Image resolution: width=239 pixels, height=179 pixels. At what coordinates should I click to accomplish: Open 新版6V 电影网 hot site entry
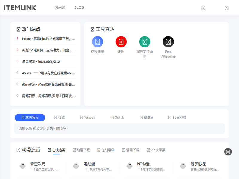[49, 50]
